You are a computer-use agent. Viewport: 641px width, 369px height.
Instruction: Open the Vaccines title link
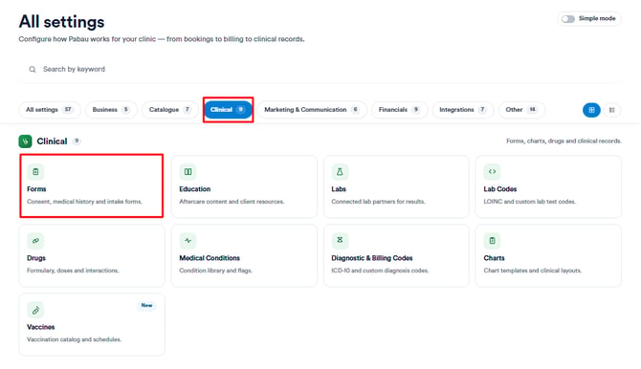point(40,327)
